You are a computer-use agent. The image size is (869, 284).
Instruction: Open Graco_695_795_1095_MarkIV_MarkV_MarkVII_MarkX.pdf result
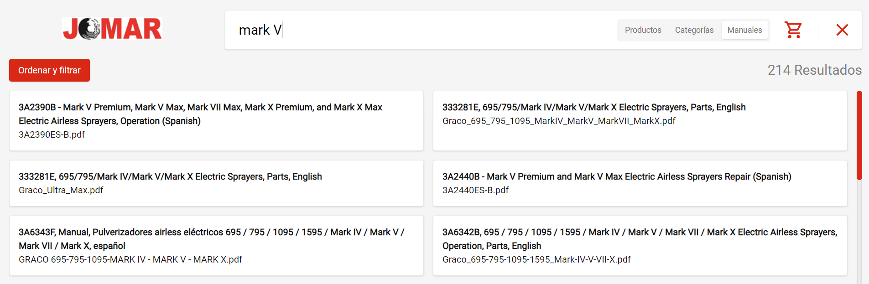pyautogui.click(x=640, y=121)
